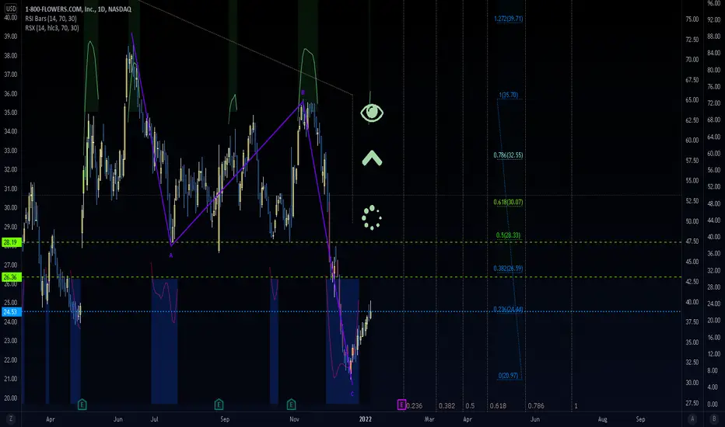Select the RSI Bars (14, 70, 30) indicator label

51,19
